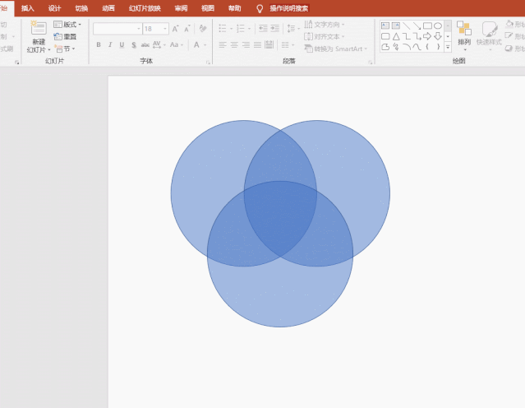
Task: Click the clear formatting icon
Action: (200, 29)
